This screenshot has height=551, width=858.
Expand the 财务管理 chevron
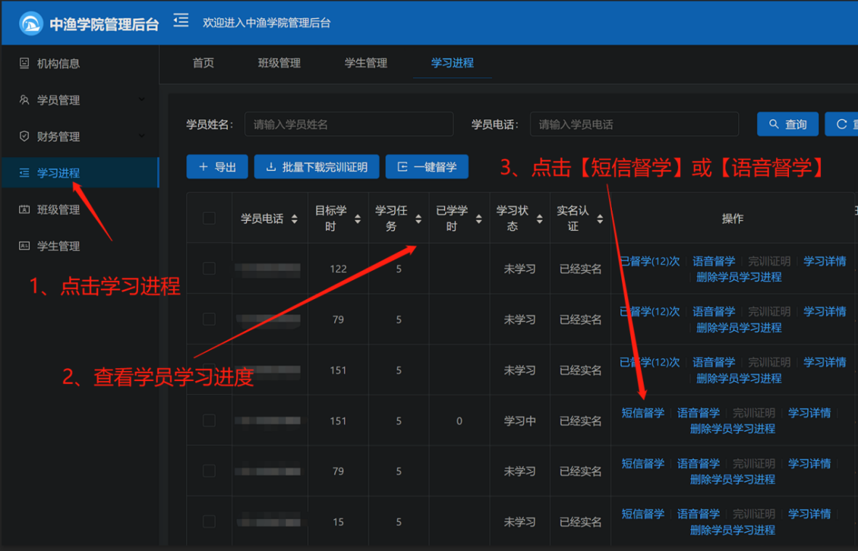(142, 136)
